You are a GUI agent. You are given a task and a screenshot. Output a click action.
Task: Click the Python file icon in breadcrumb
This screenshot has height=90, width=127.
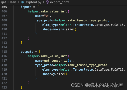pyautogui.click(x=22, y=2)
